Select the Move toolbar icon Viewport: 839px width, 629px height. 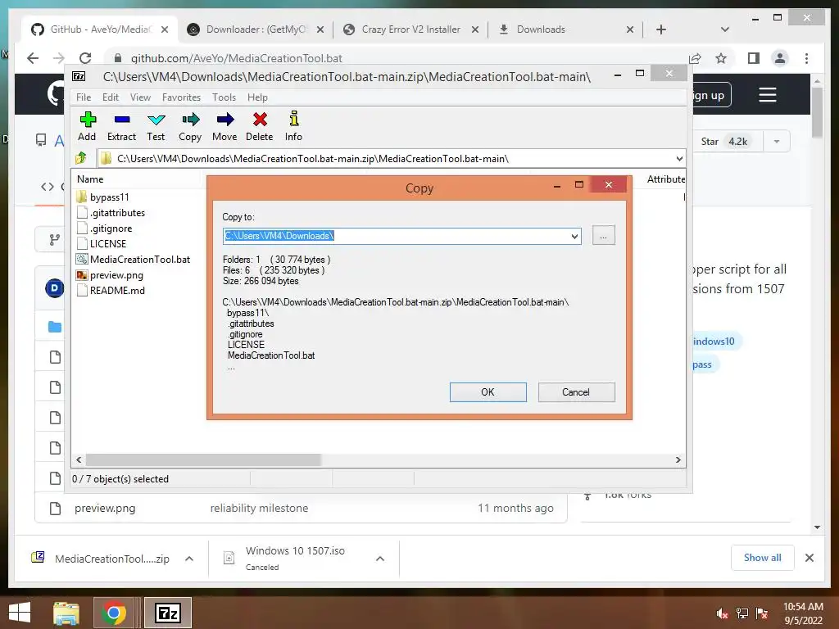tap(224, 126)
